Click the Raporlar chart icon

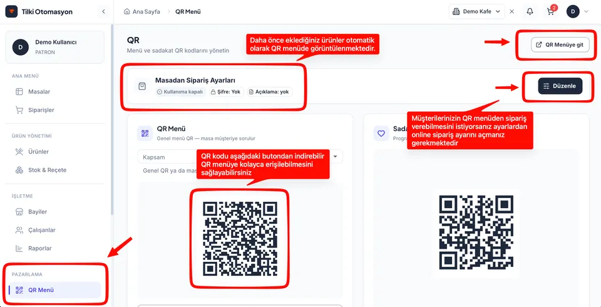click(x=19, y=248)
